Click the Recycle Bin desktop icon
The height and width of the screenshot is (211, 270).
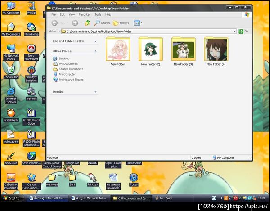point(11,72)
